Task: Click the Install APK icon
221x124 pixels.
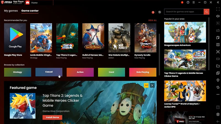Action: pos(218,45)
